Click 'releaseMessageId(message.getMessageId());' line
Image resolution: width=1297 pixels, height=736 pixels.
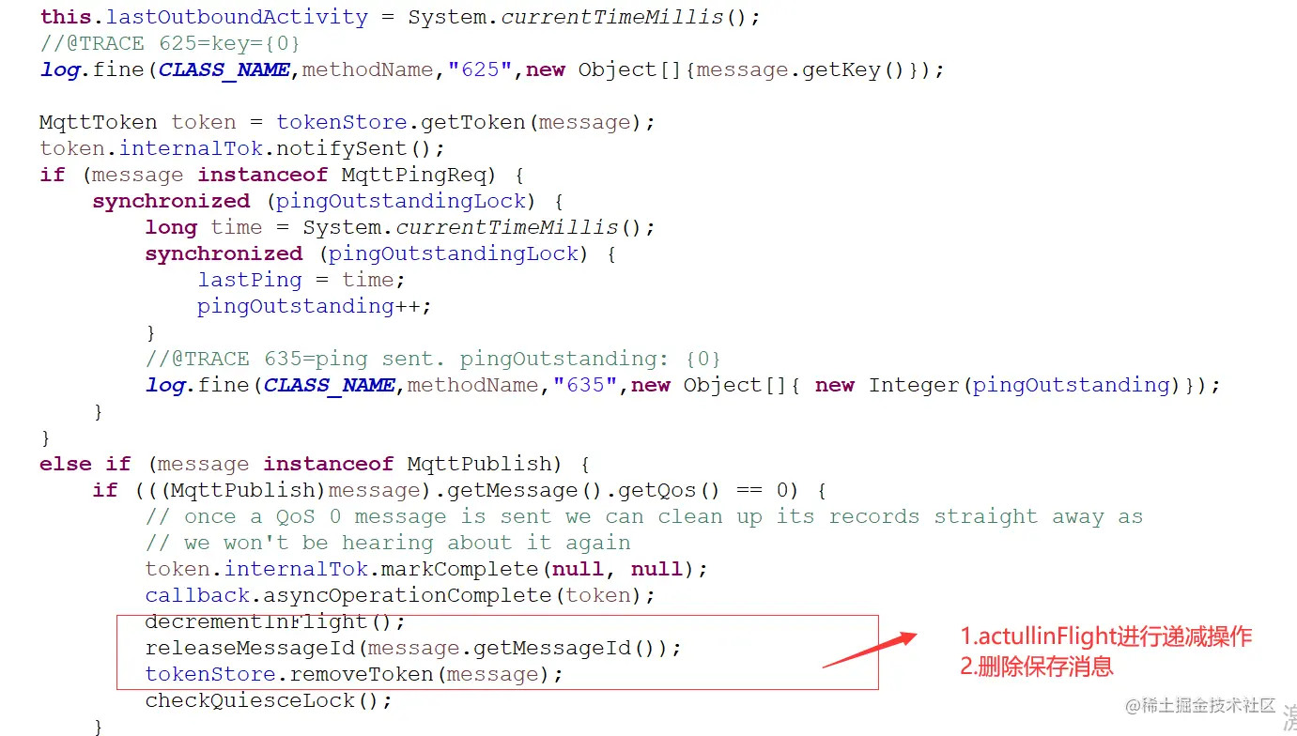pyautogui.click(x=413, y=648)
